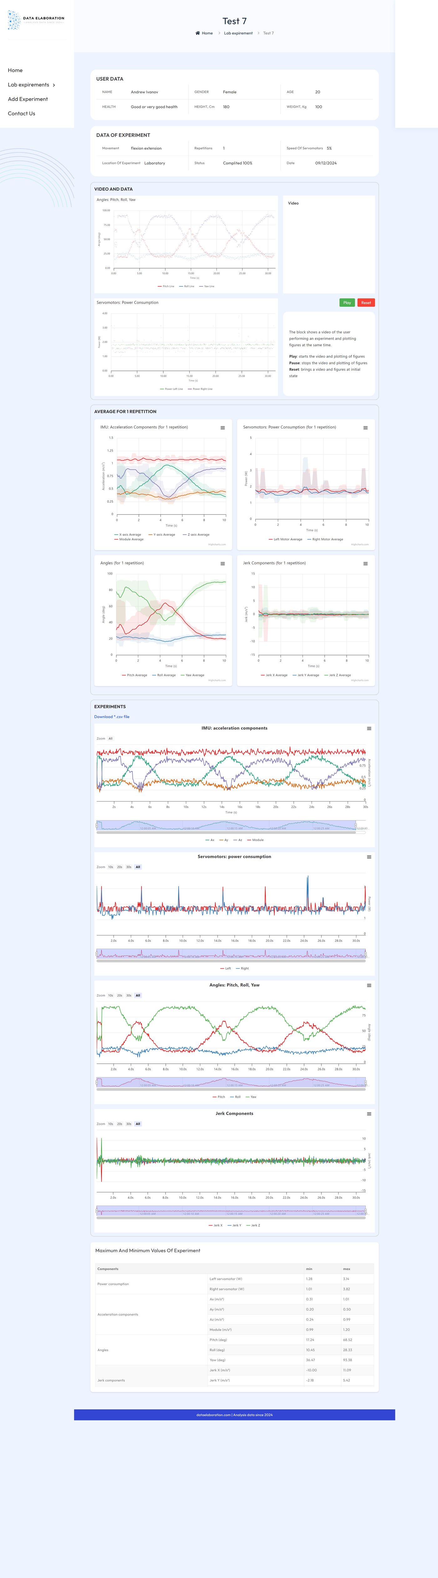This screenshot has height=1578, width=438.
Task: Toggle Y-axis Average series legend
Action: coord(162,535)
